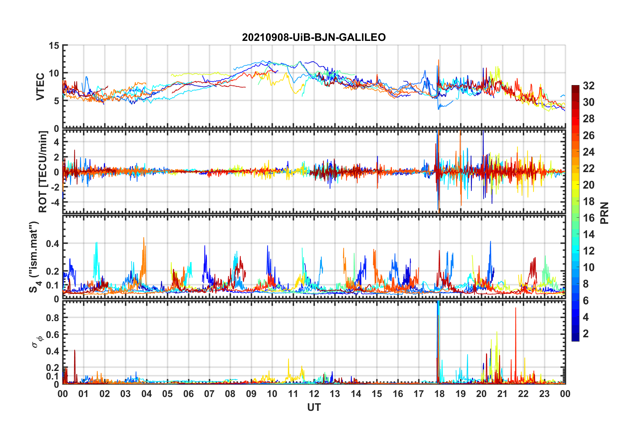
Task: Click x-axis tick label 03
Action: click(125, 394)
